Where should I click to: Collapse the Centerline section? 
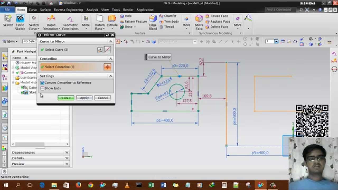111,59
